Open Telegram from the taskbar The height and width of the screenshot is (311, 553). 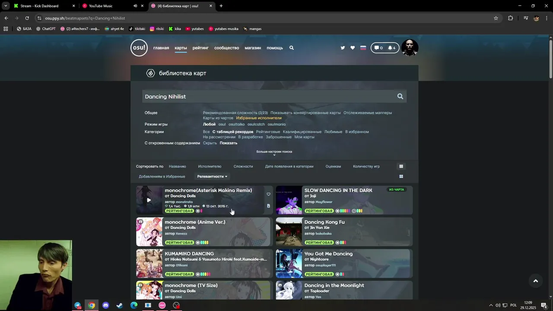click(77, 305)
